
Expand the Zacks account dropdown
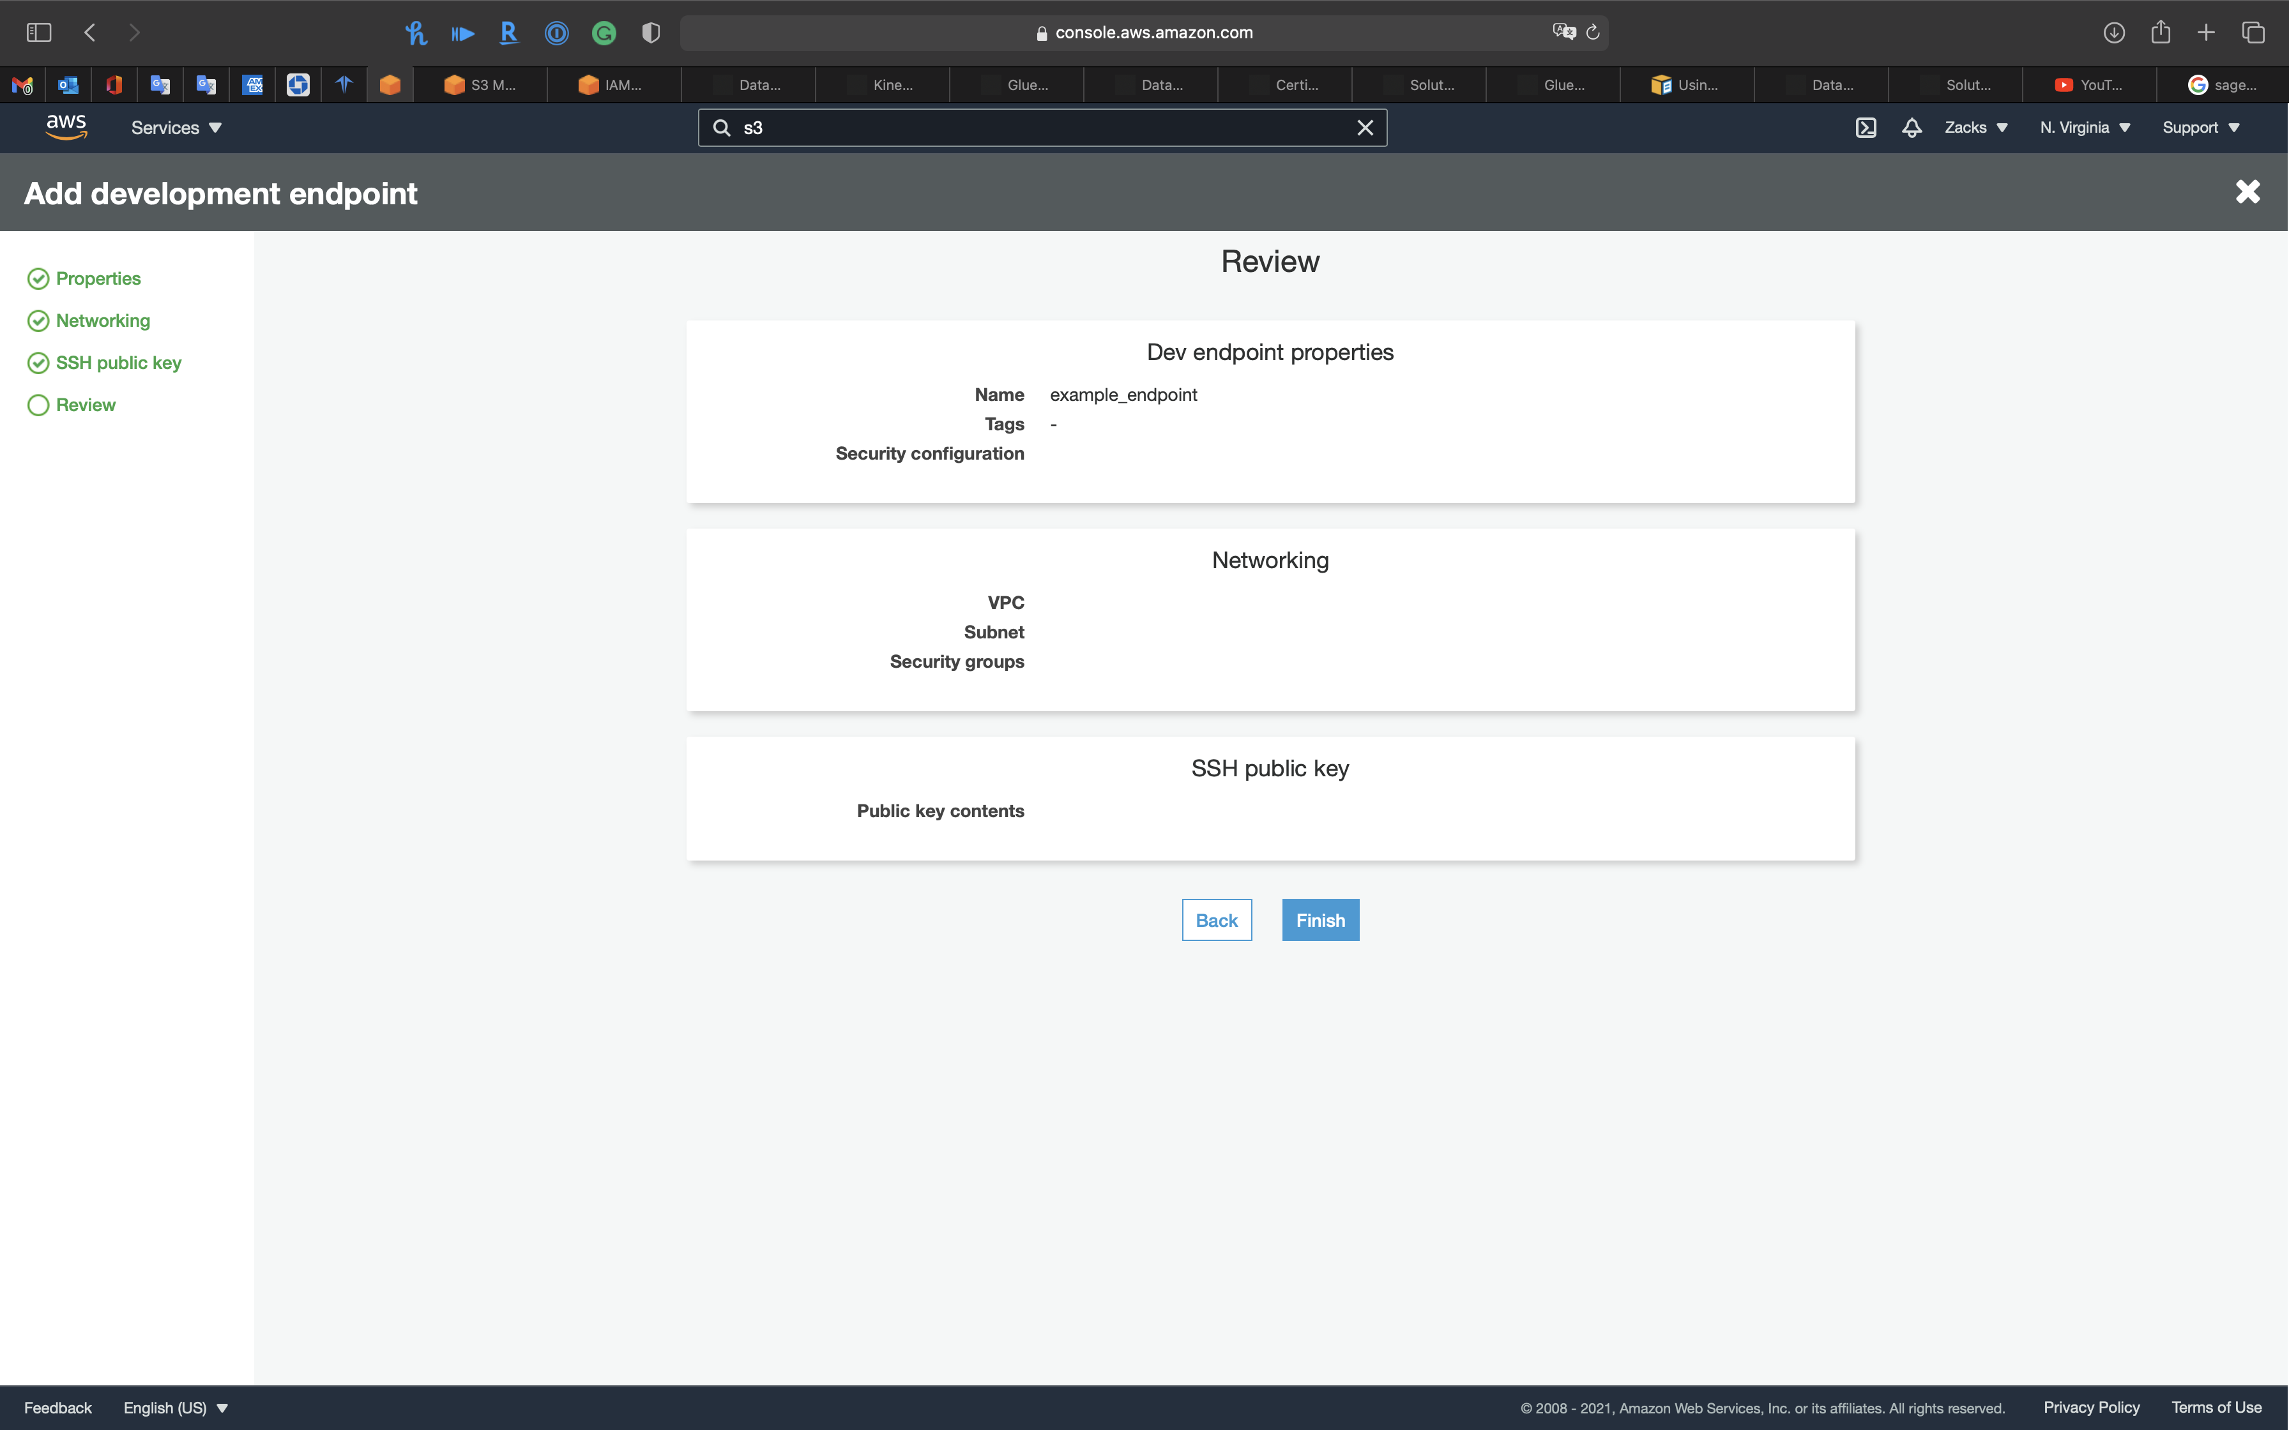(x=1976, y=128)
